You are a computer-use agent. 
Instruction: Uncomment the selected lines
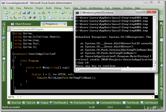click(45, 18)
